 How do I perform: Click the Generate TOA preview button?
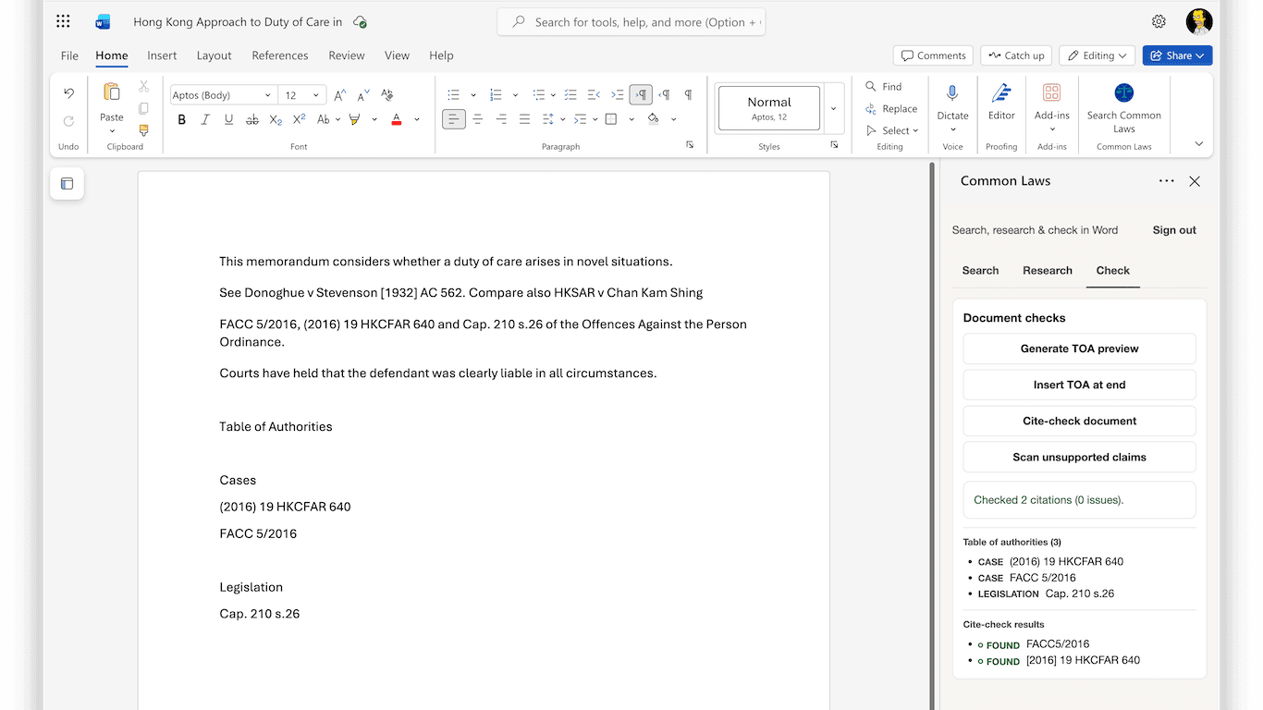(1079, 349)
